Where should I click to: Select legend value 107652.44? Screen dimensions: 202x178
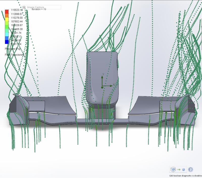(17, 21)
